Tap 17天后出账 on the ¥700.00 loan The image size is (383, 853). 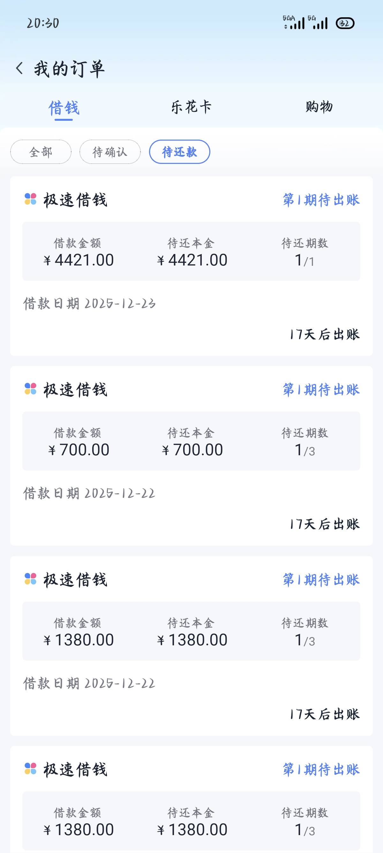pyautogui.click(x=325, y=524)
